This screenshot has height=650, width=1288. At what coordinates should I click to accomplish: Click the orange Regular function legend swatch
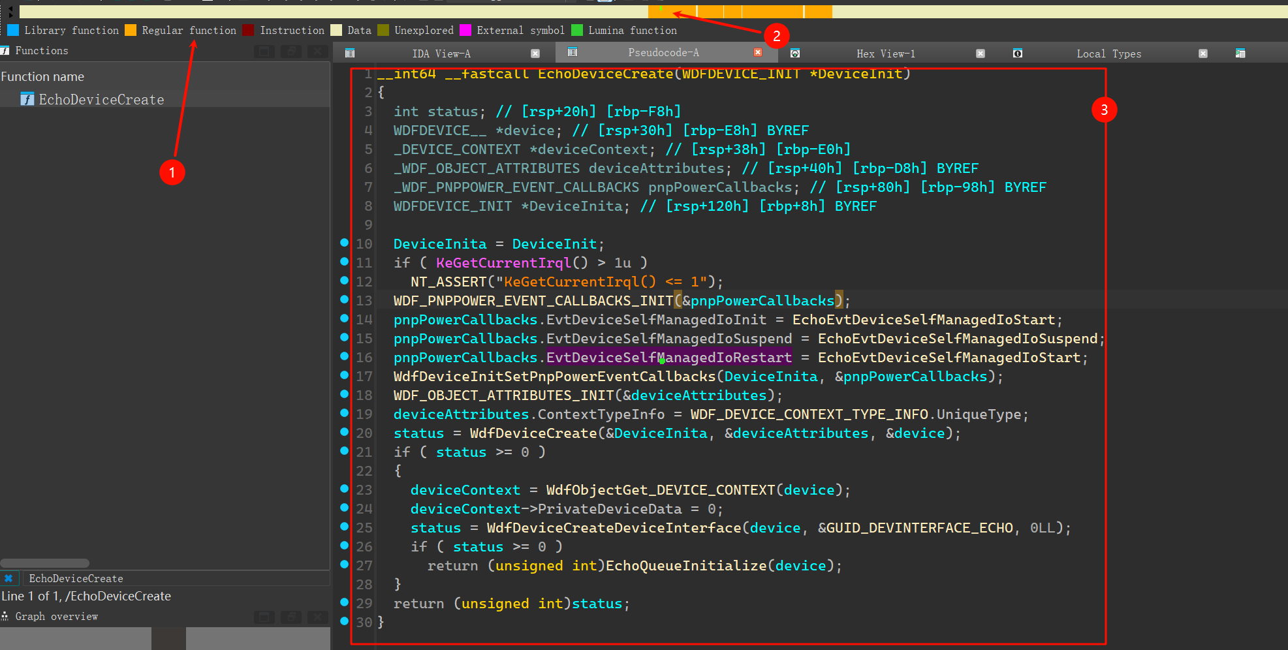coord(131,30)
